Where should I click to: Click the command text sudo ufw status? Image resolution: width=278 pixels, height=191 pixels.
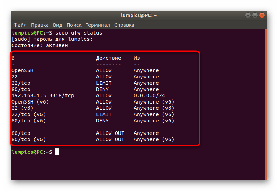[79, 33]
